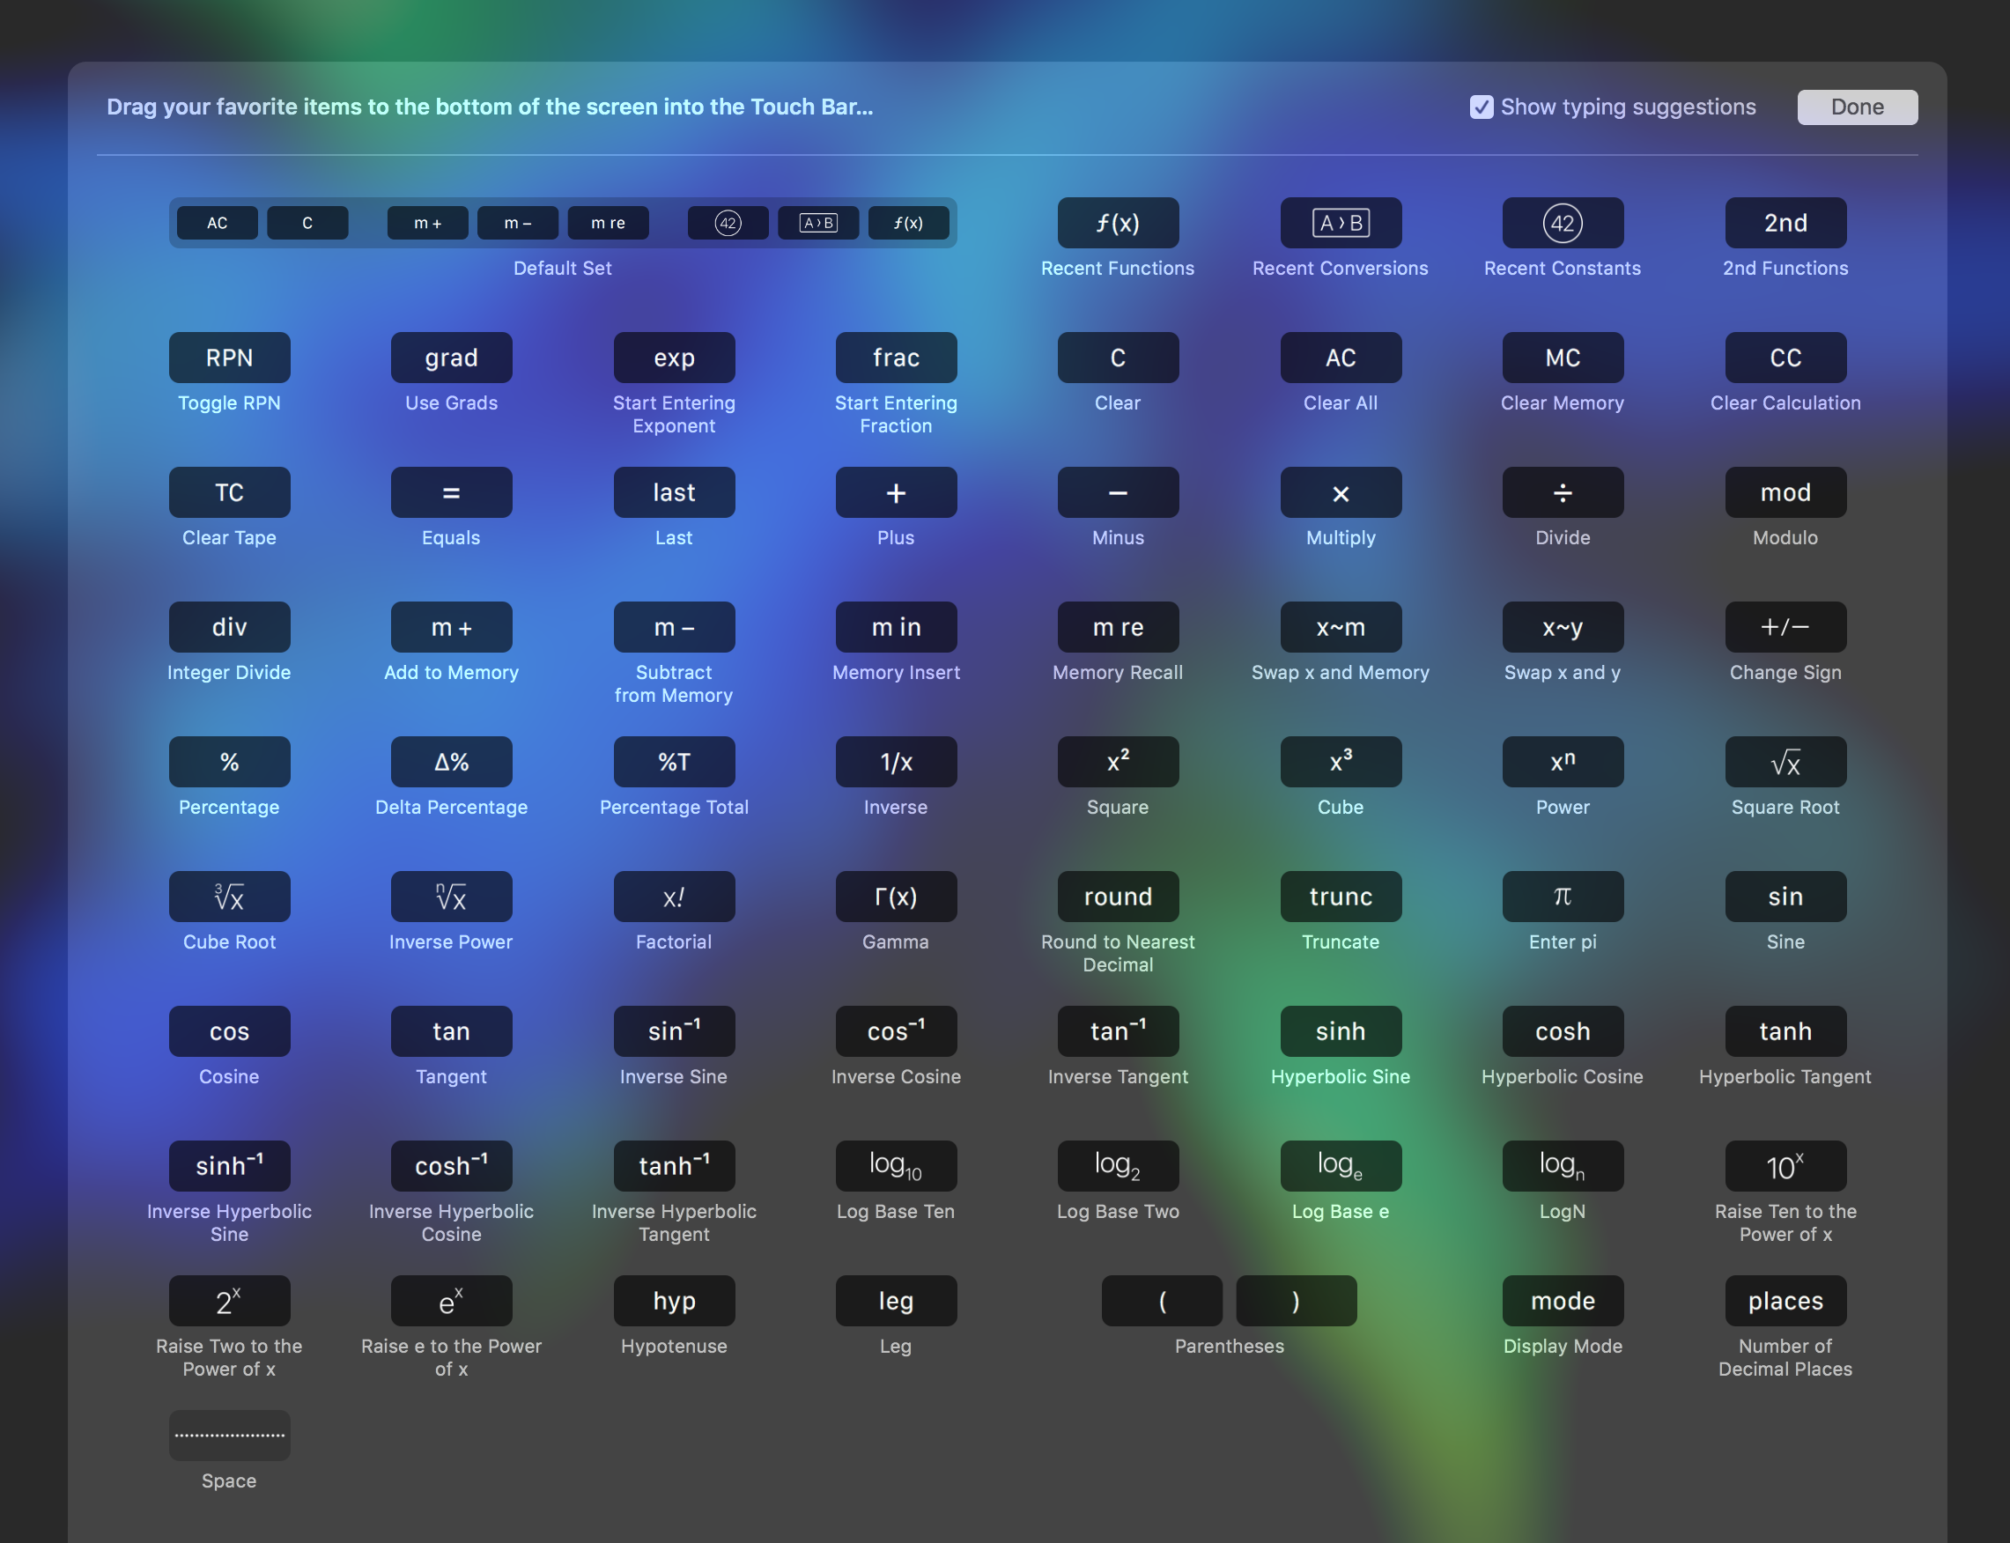Screen dimensions: 2010x1543
Task: Pick the xⁿ Power item
Action: pos(1562,762)
